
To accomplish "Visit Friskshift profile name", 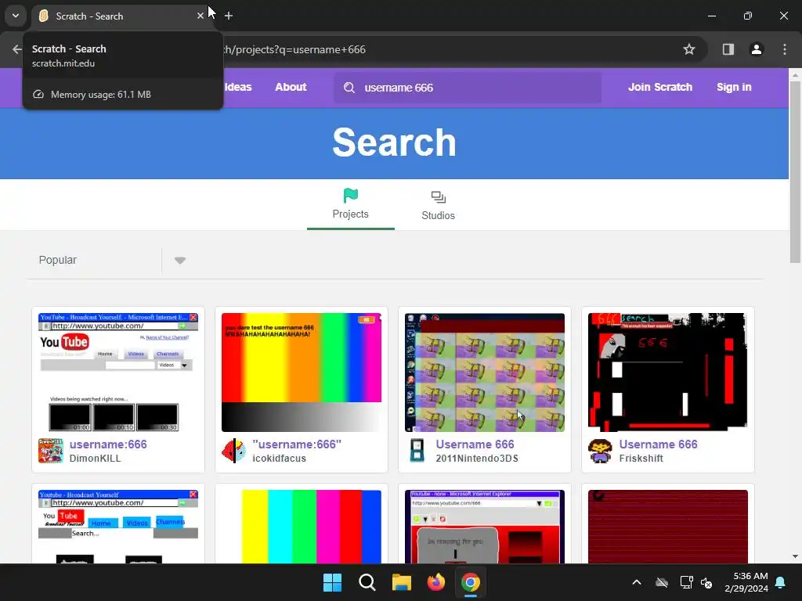I will [641, 459].
